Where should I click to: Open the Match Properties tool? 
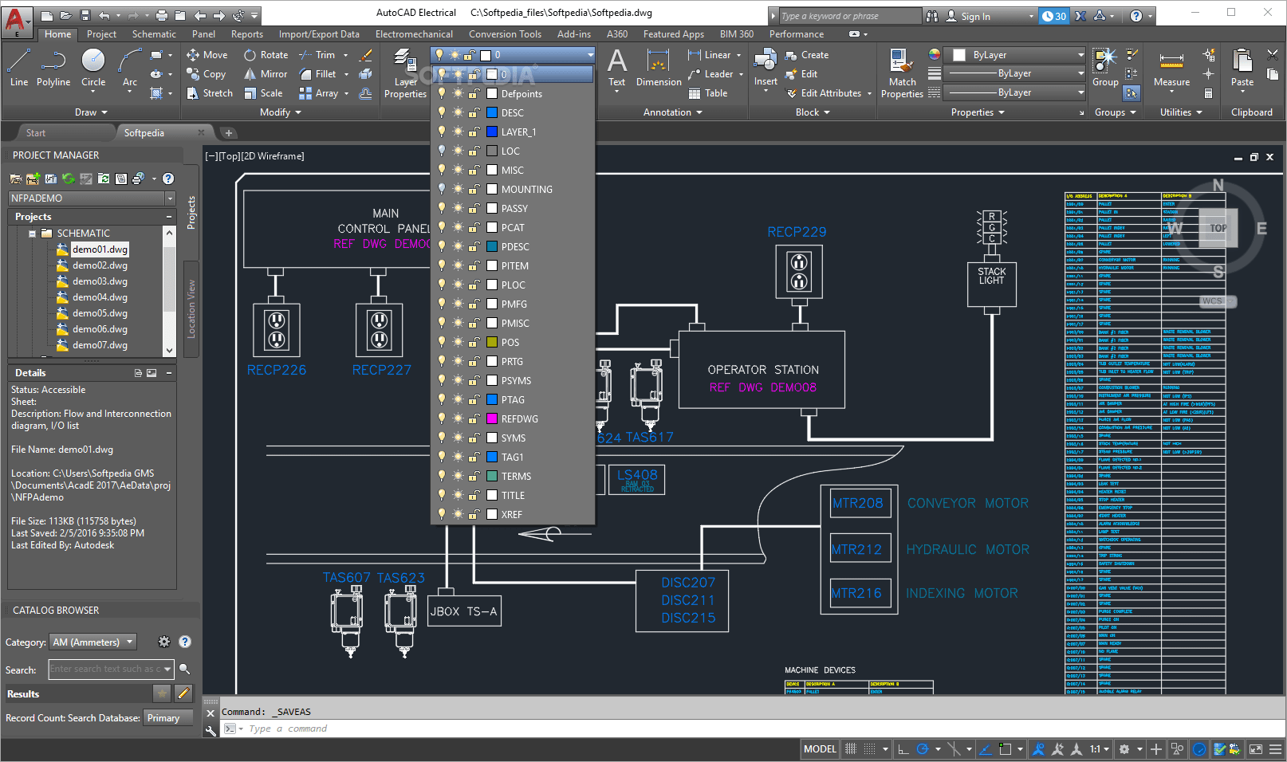click(x=902, y=73)
